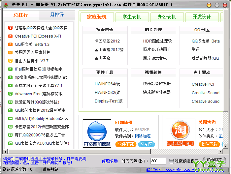Click the rose icon in the title bar
Viewport: 231px width, 174px height.
(4, 5)
